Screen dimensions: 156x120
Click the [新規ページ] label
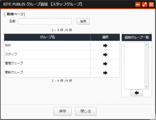click(x=14, y=14)
